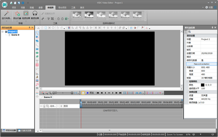Screen dimensions: 218x137
Task: Click the Password protection button
Action: point(201,64)
